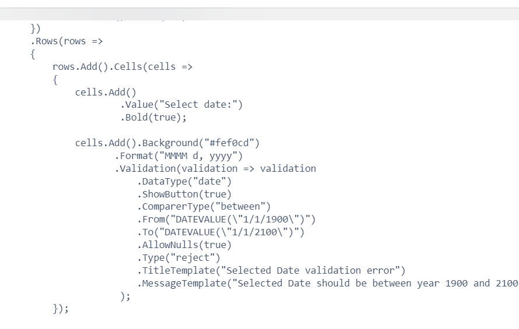Click the .Background method name

168,143
